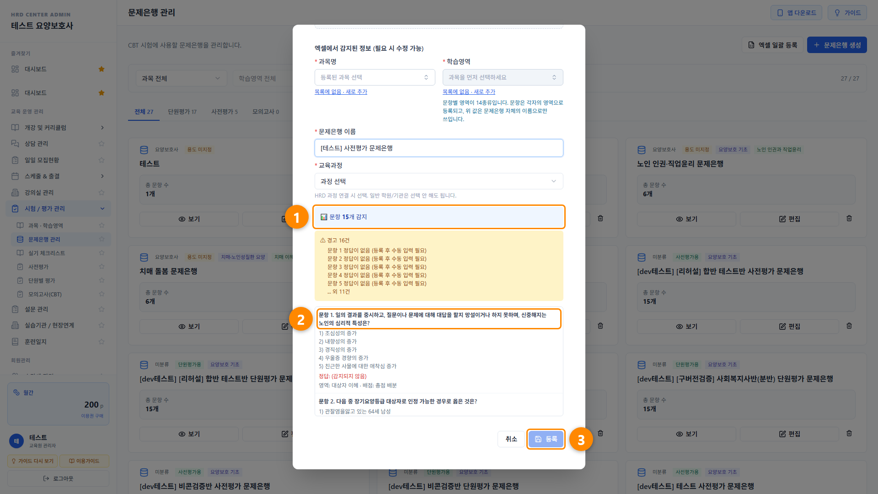878x494 pixels.
Task: Edit the 노인 인권·직업윤리 문제은행 card
Action: coord(789,219)
